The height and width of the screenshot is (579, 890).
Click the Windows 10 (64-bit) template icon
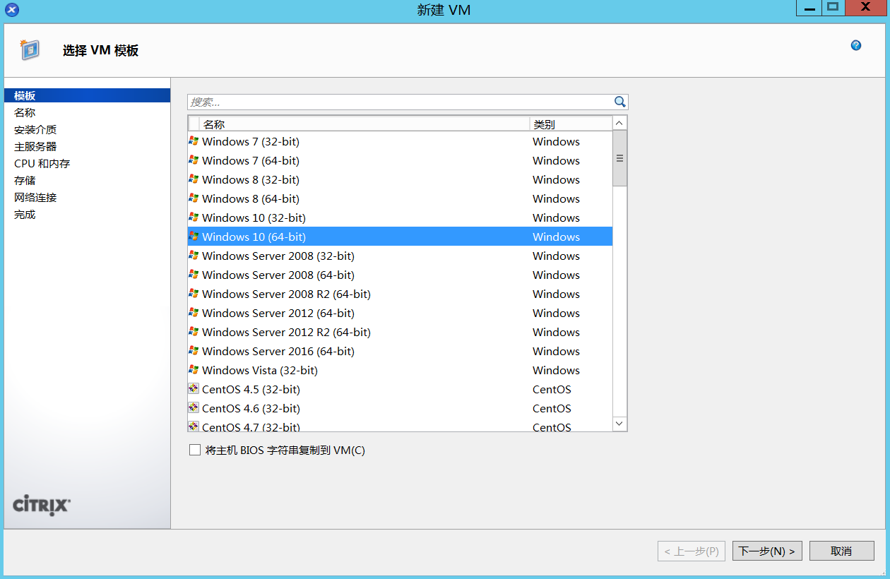coord(194,237)
